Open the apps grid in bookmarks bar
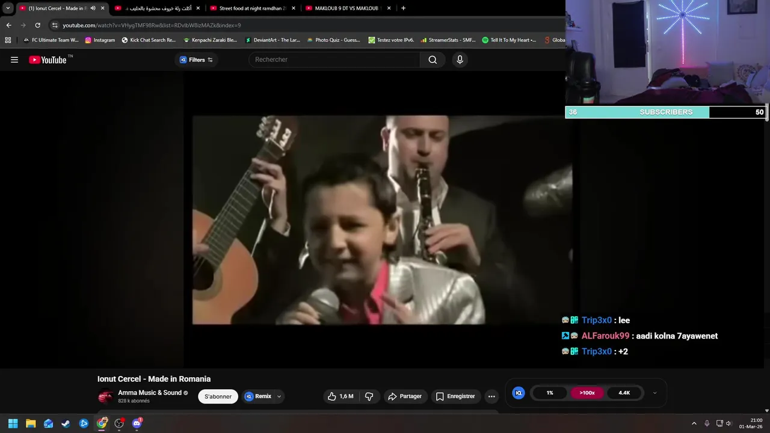770x433 pixels. tap(8, 40)
